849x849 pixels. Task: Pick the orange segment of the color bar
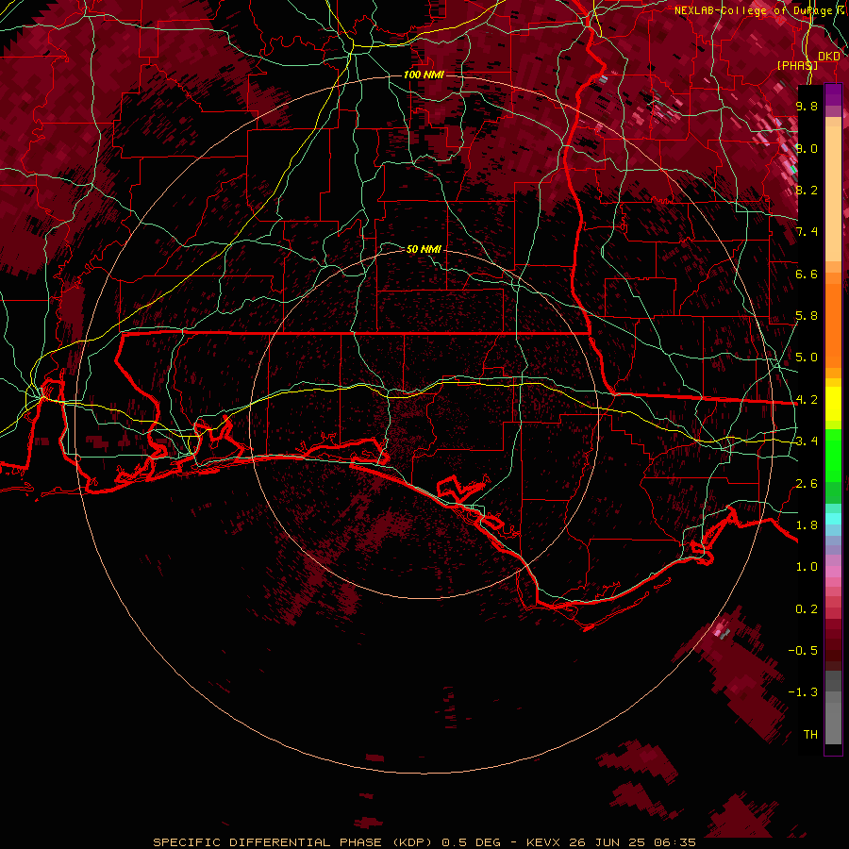coord(833,325)
